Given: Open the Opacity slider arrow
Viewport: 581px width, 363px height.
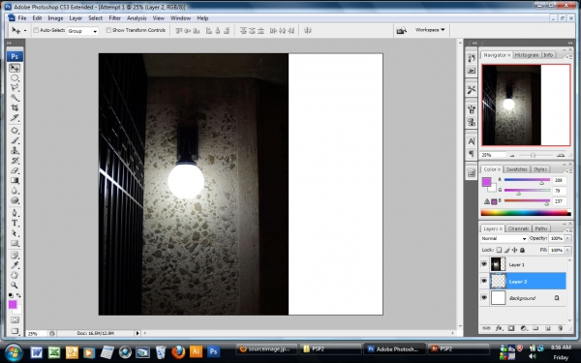Looking at the screenshot, I should (567, 238).
